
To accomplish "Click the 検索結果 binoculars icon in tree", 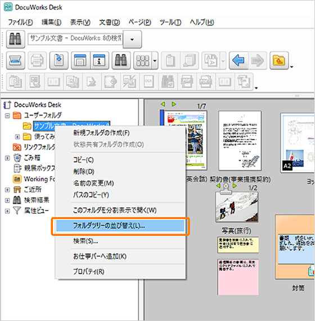I will 17,200.
